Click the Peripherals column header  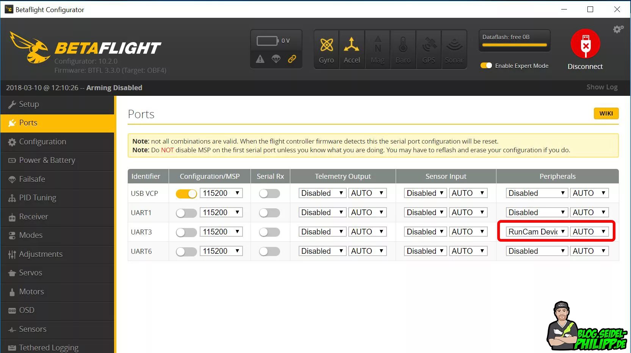tap(557, 176)
